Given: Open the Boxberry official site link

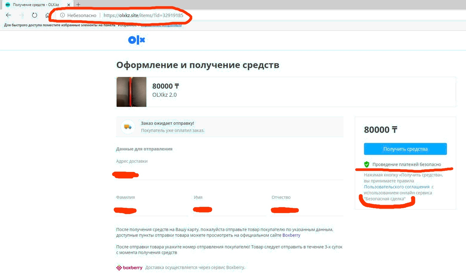Looking at the screenshot, I should tap(291, 235).
